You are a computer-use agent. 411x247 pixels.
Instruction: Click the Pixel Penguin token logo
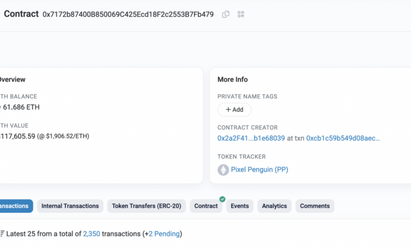pos(223,170)
